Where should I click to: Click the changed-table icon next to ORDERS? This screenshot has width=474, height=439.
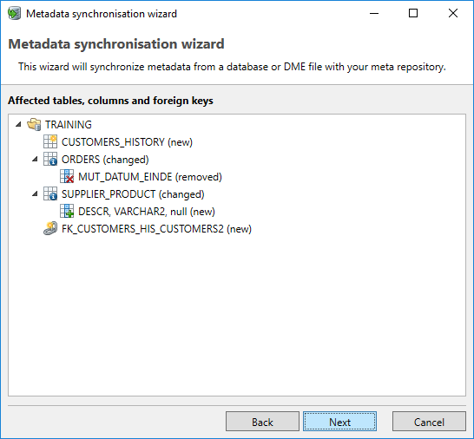coord(50,160)
